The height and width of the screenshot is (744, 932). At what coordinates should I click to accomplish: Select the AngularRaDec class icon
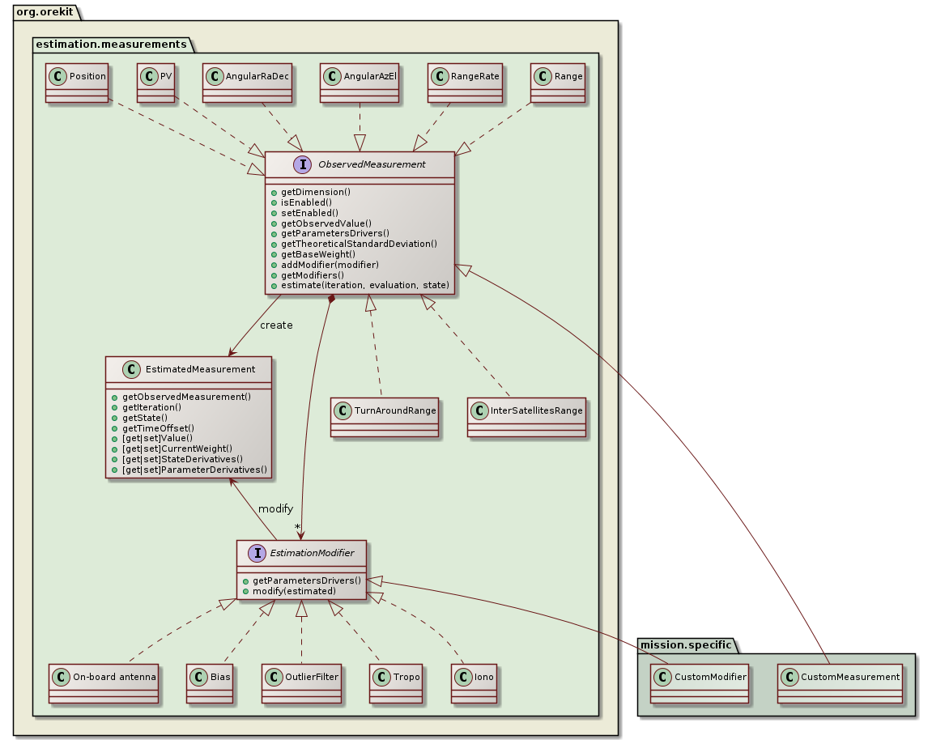point(215,76)
